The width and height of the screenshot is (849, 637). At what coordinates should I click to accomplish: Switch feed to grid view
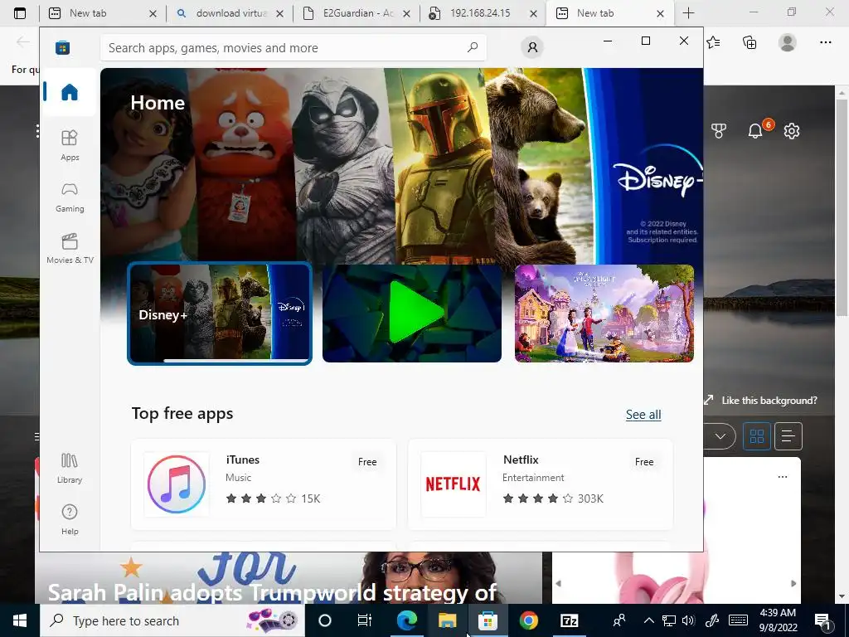pyautogui.click(x=756, y=436)
